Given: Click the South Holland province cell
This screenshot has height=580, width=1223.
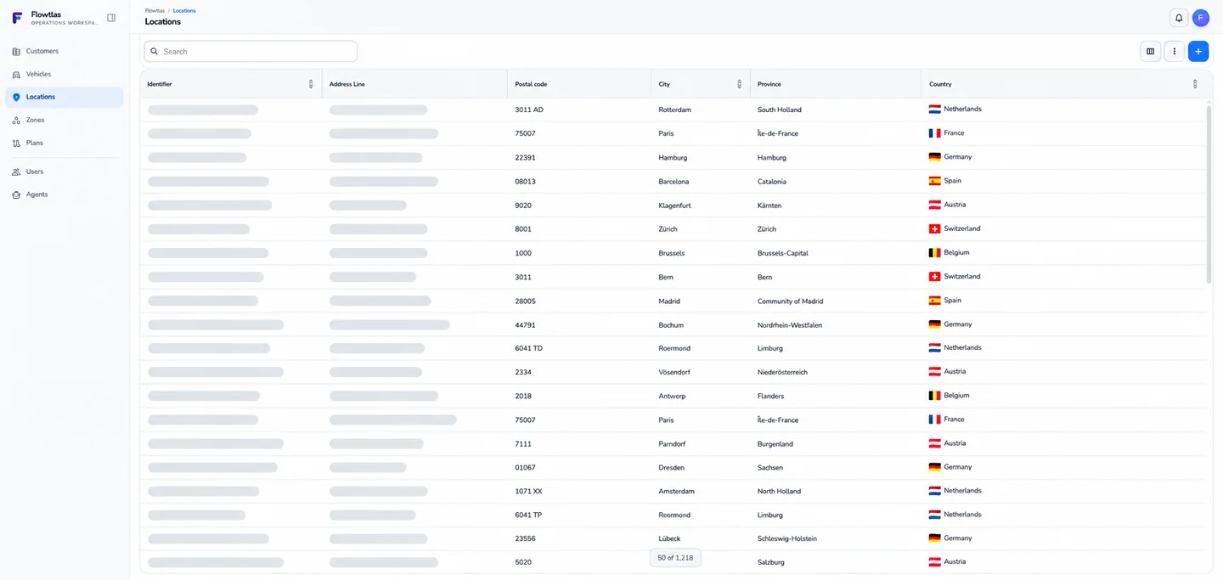Looking at the screenshot, I should [780, 110].
